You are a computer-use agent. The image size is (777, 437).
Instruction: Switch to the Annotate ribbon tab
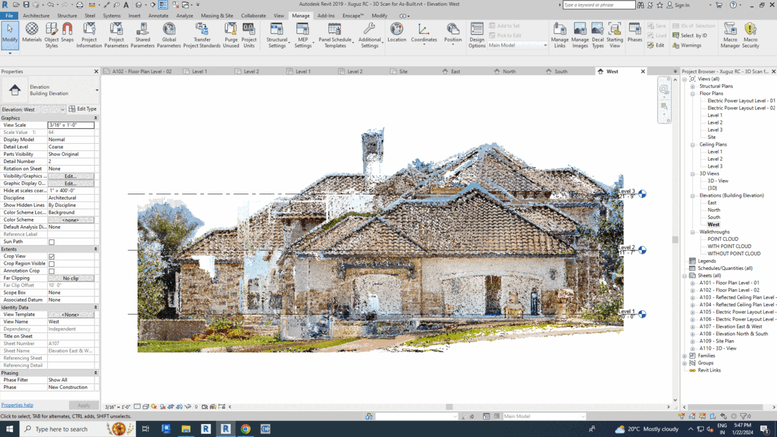(x=158, y=16)
